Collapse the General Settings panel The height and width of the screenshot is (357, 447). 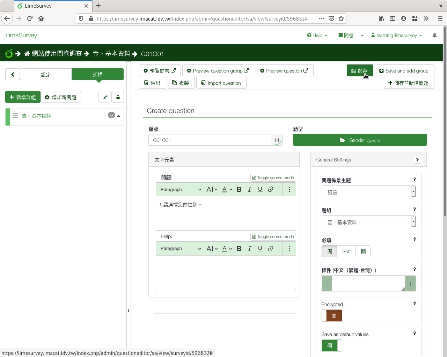417,160
